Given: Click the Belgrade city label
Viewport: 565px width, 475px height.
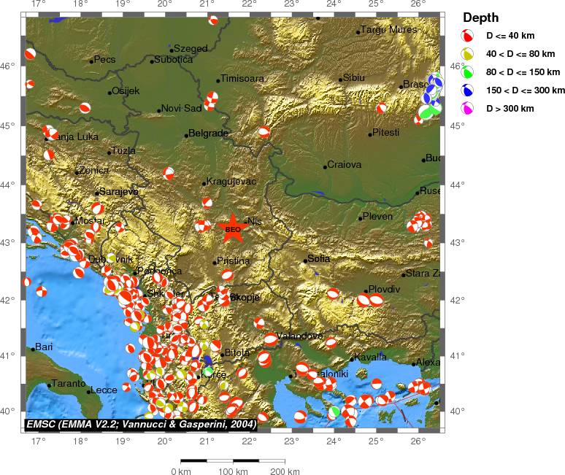Looking at the screenshot, I should [x=209, y=134].
